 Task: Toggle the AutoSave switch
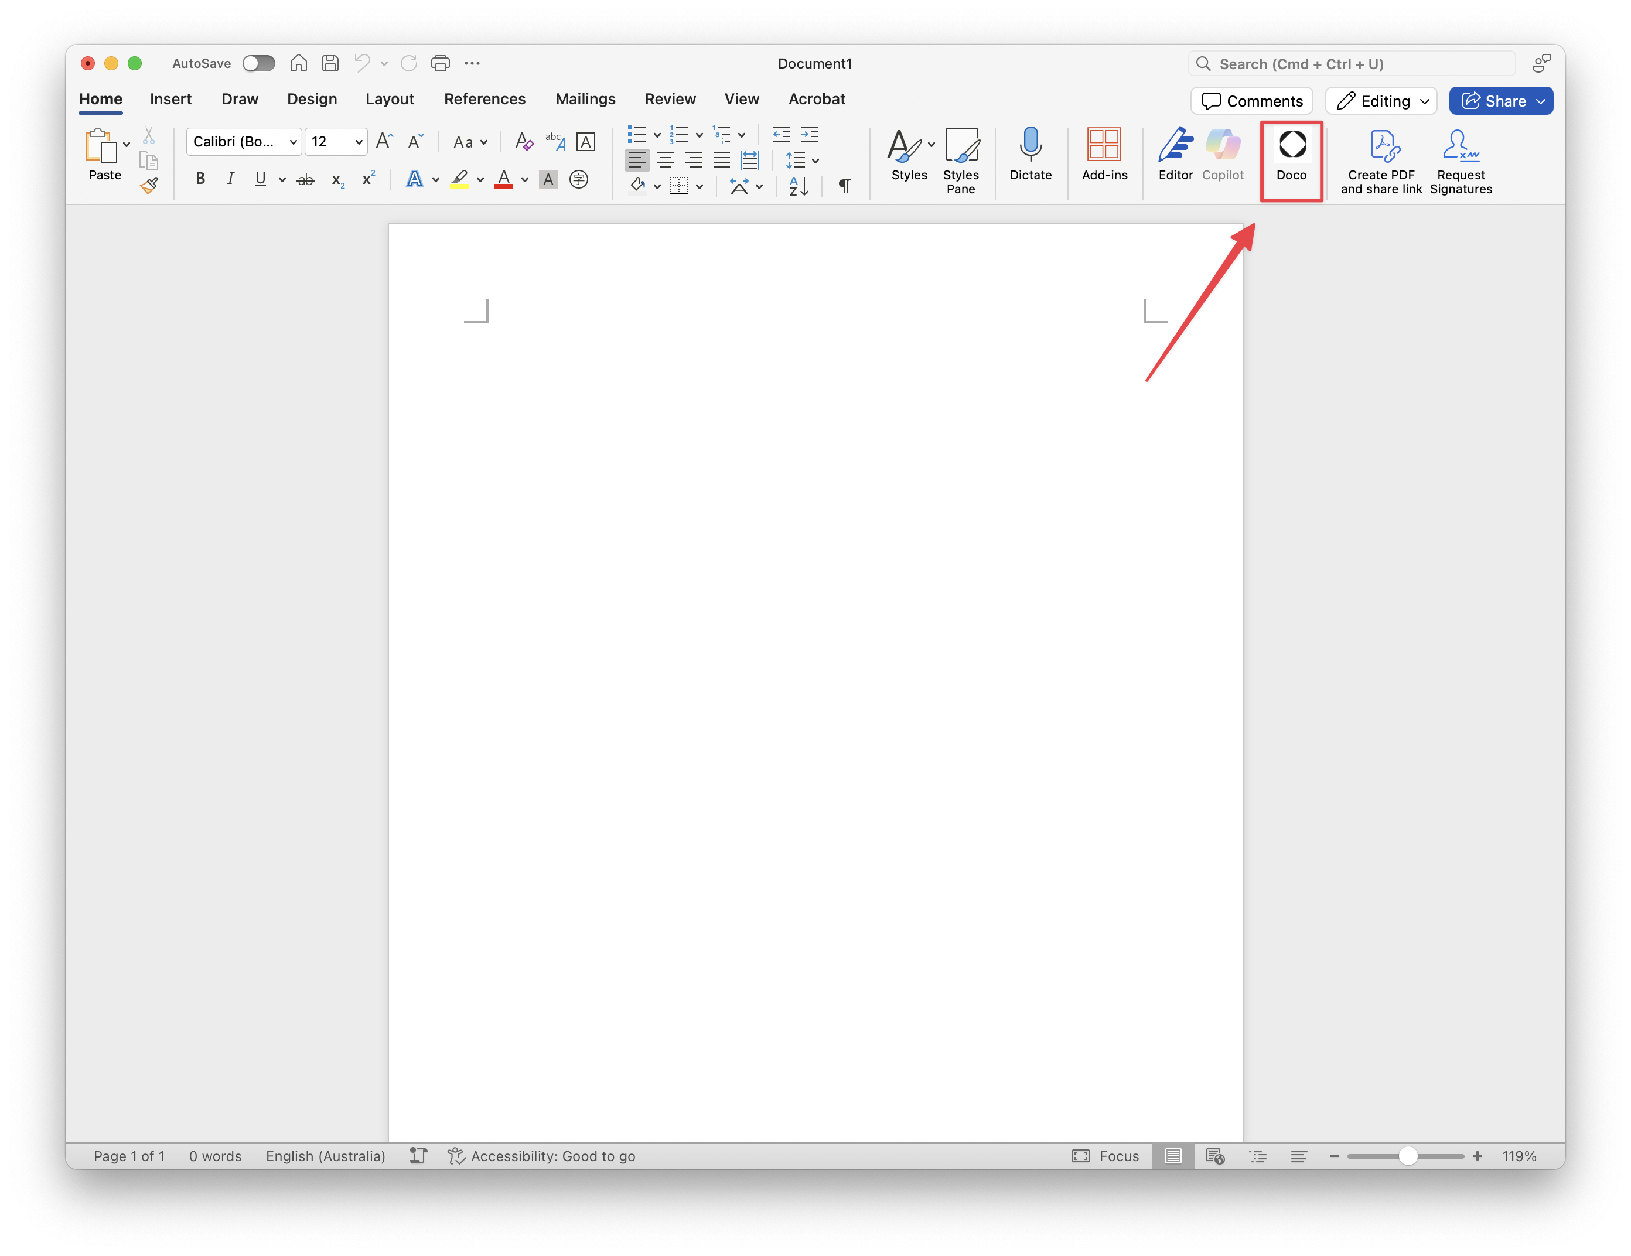pos(259,63)
